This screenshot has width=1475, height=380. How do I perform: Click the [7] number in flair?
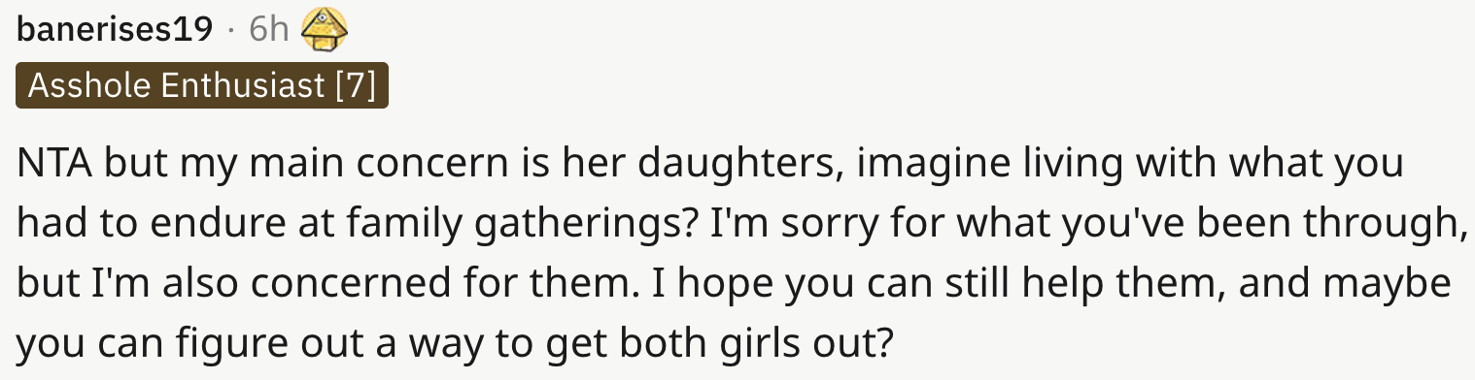[355, 87]
